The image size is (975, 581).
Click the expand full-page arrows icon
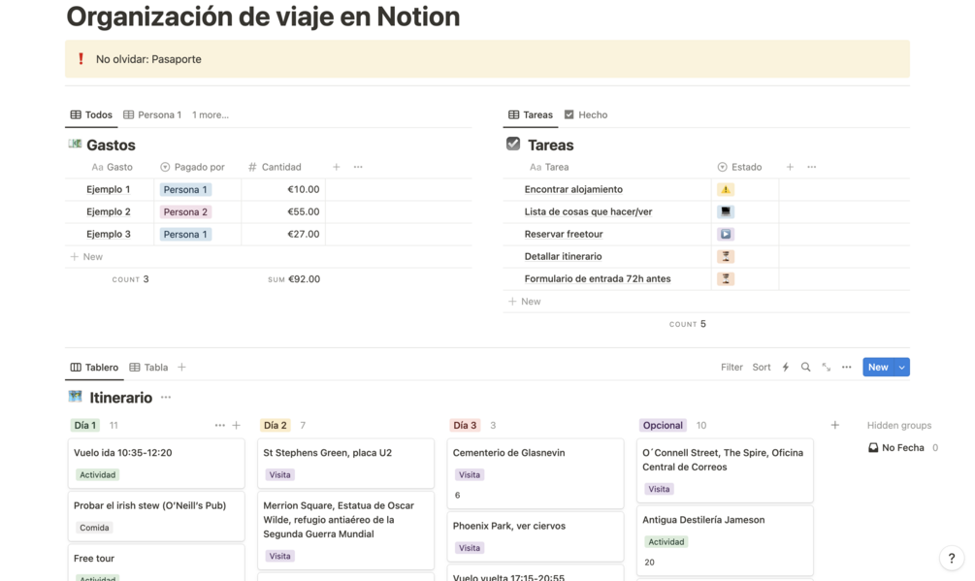[x=826, y=368]
